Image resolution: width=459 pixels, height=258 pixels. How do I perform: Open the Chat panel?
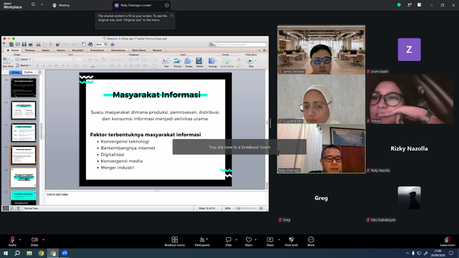228,242
